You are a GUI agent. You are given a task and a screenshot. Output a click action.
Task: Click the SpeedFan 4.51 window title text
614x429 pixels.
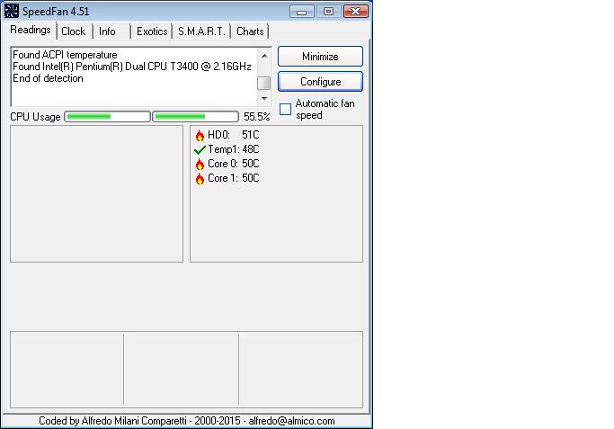click(56, 12)
